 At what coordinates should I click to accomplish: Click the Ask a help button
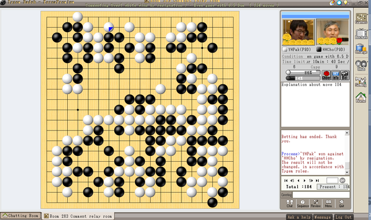point(299,217)
